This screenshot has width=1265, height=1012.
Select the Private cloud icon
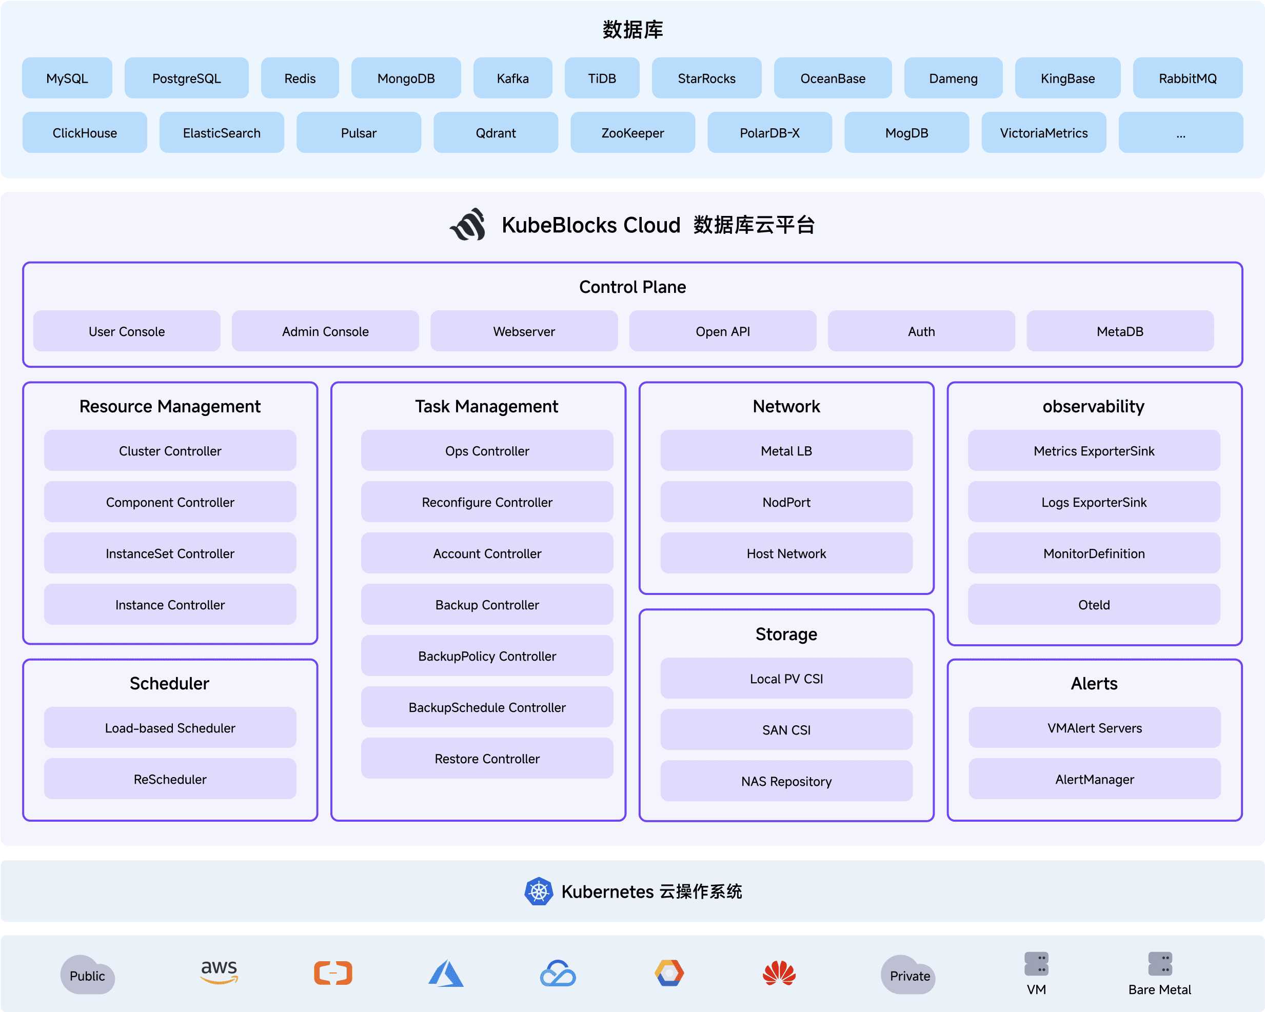pos(908,975)
